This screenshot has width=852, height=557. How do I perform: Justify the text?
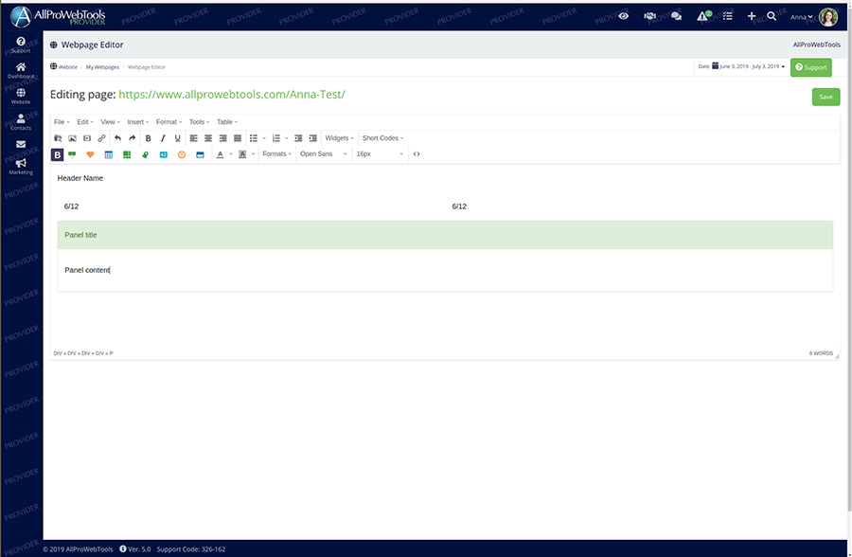(x=238, y=138)
